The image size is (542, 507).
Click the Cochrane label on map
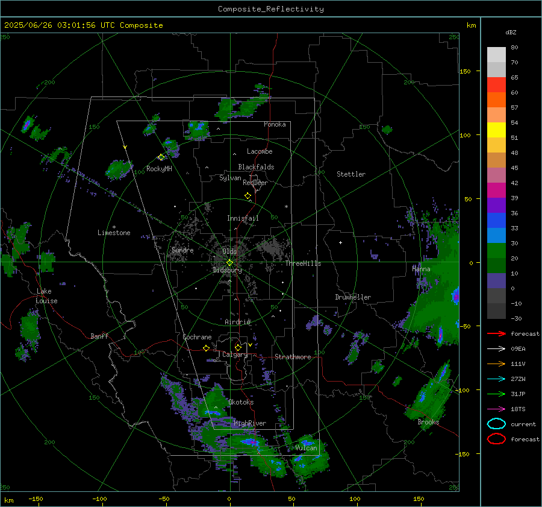(197, 337)
